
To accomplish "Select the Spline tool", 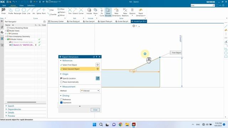I will (x=39, y=11).
